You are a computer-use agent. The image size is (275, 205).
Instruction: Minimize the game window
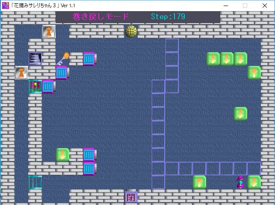(225, 6)
